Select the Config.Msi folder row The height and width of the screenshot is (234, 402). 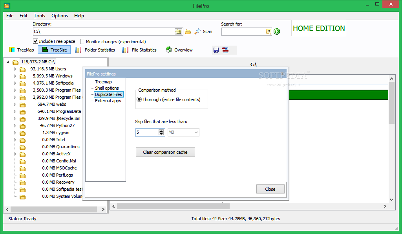coord(59,161)
